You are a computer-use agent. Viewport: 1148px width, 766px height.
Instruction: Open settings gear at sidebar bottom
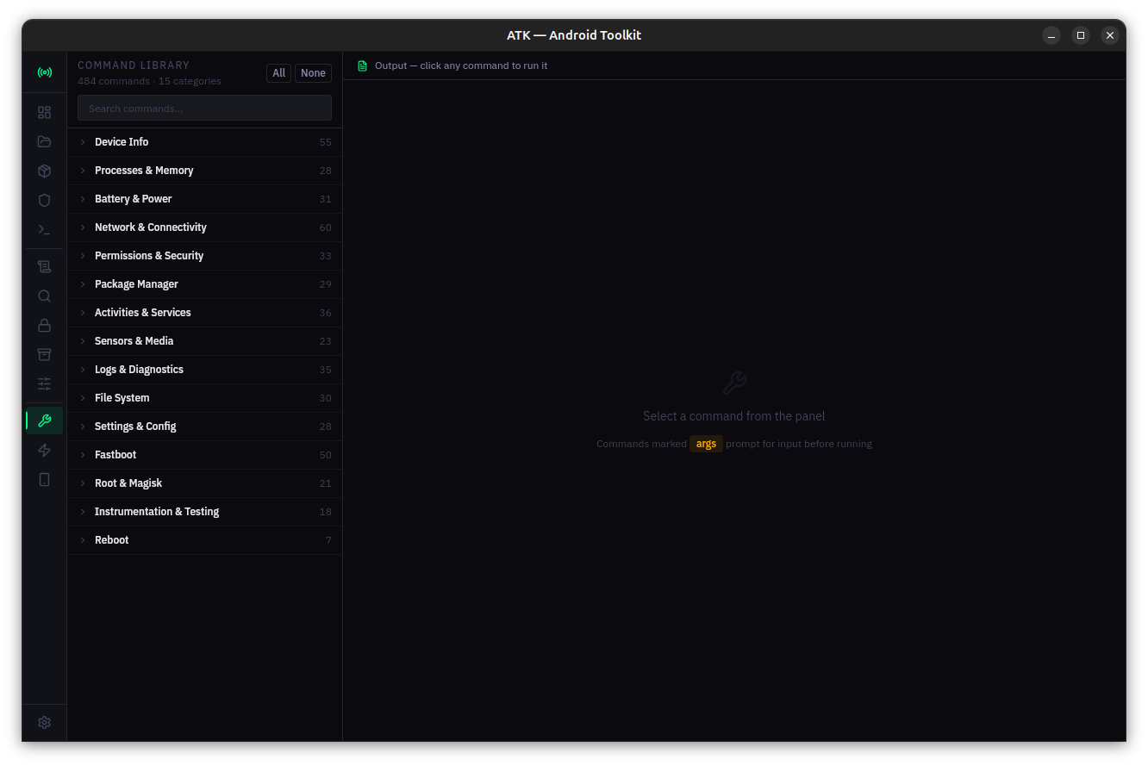[45, 723]
